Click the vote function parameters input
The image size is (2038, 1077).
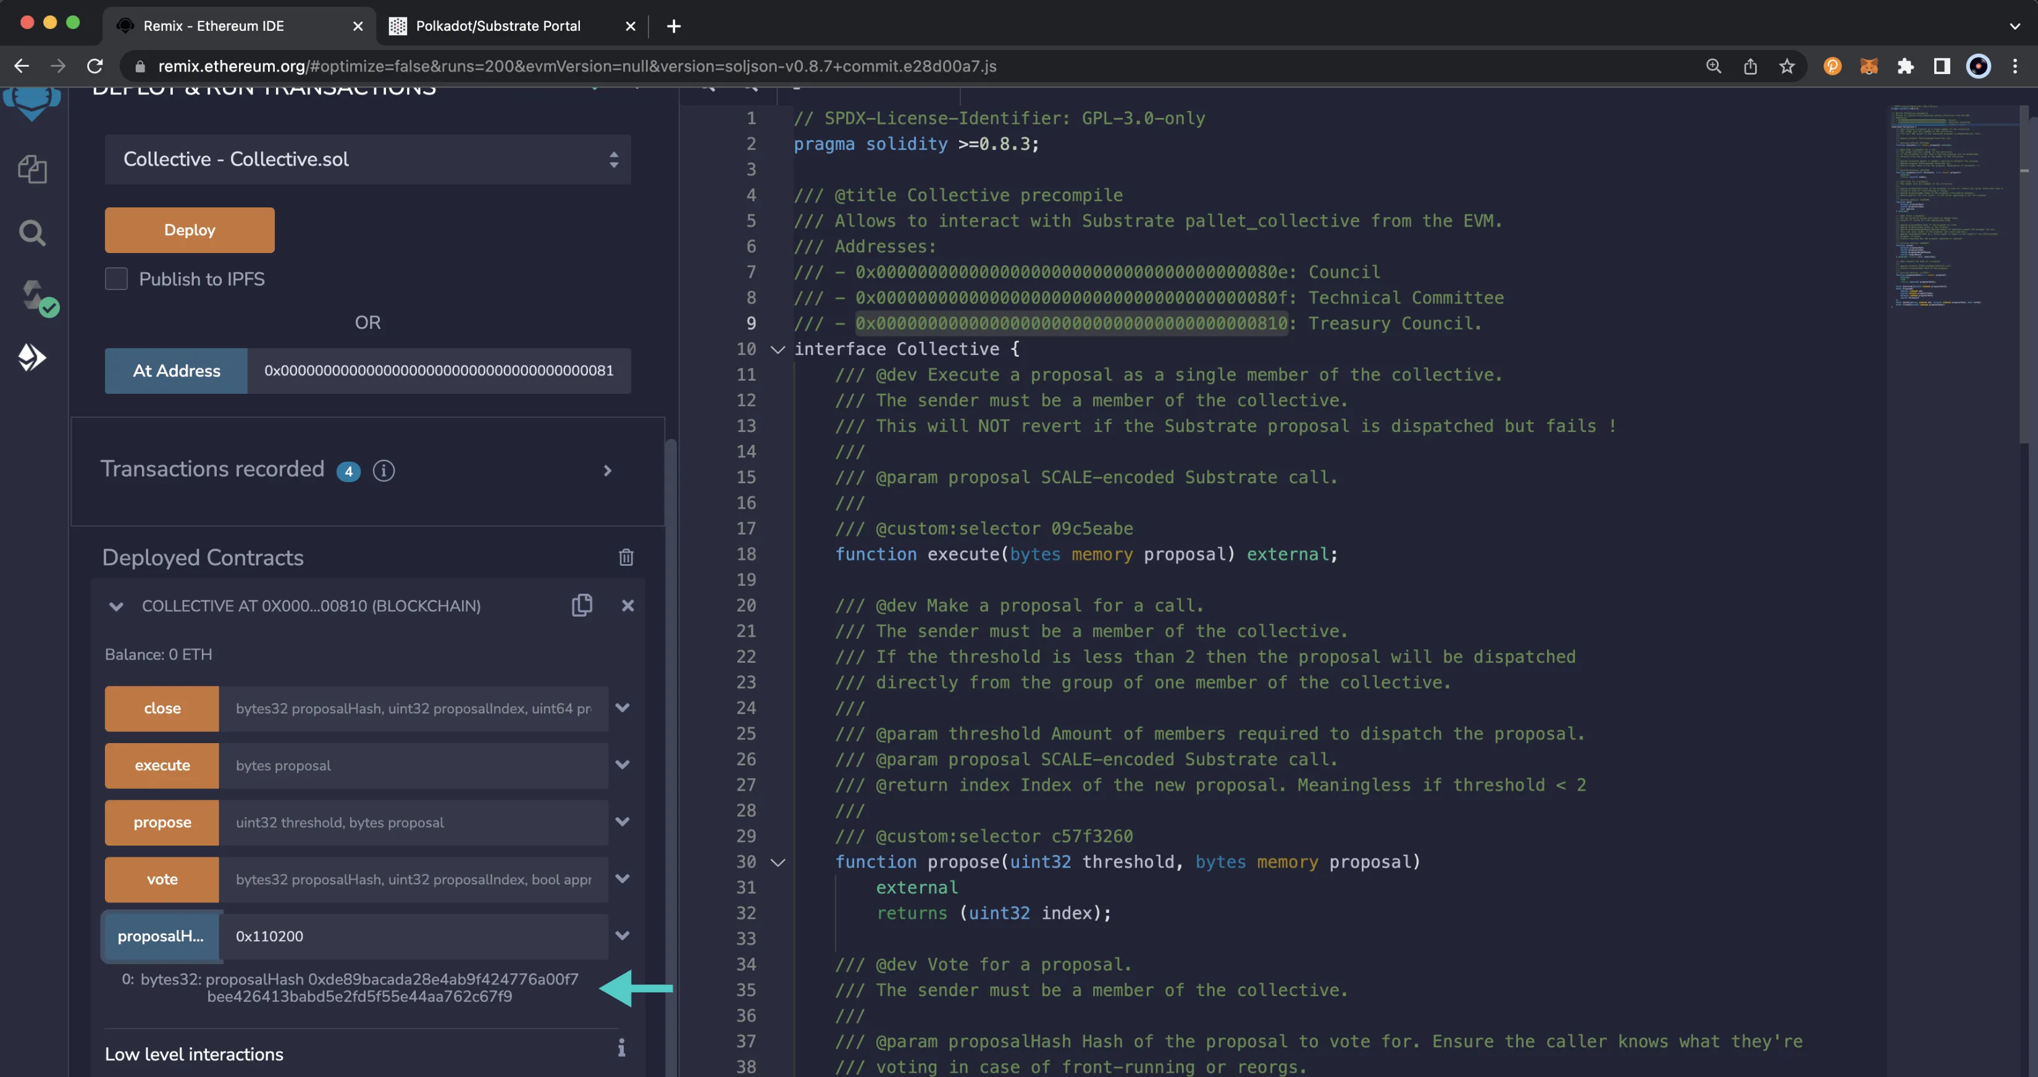[413, 879]
